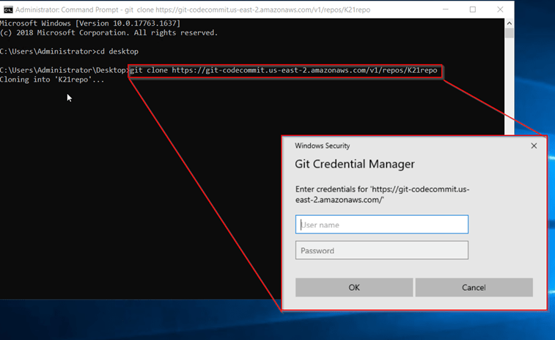The image size is (555, 340).
Task: Click the Command Prompt title bar text
Action: tap(193, 10)
